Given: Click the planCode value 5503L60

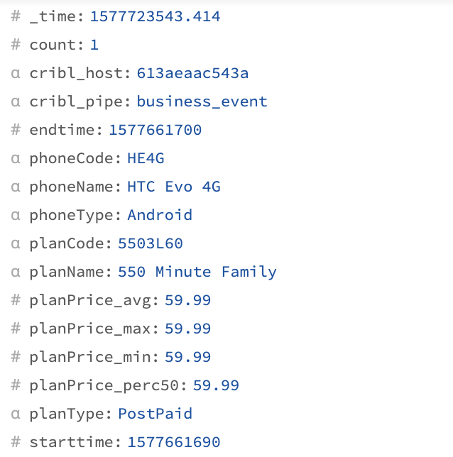Looking at the screenshot, I should 151,243.
